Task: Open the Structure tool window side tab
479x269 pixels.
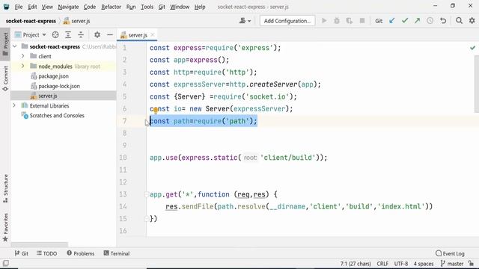Action: 5,188
